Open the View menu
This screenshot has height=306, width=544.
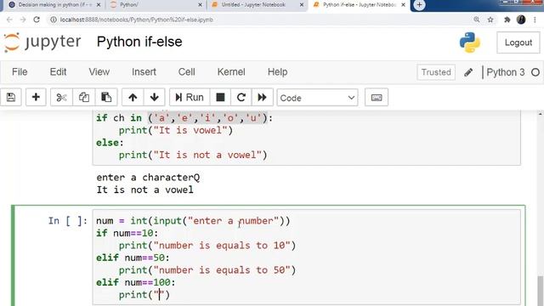[x=99, y=71]
